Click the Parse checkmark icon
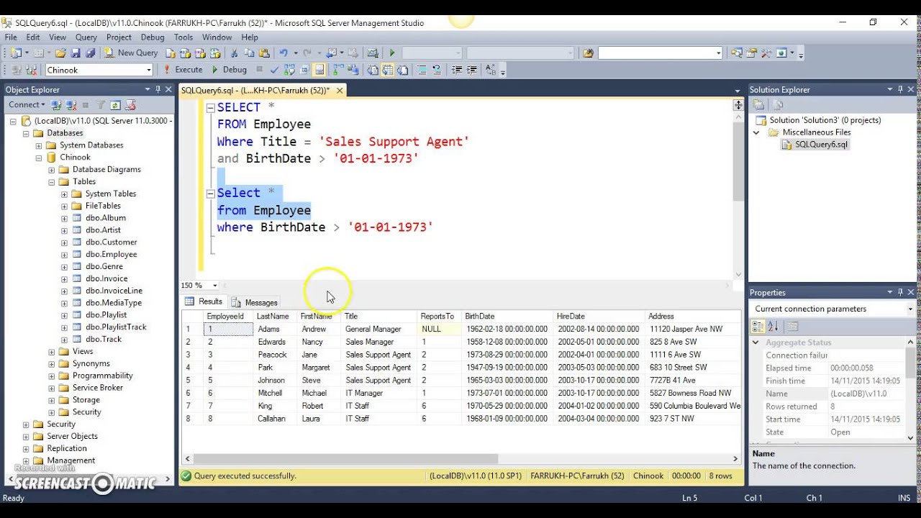 (x=274, y=70)
